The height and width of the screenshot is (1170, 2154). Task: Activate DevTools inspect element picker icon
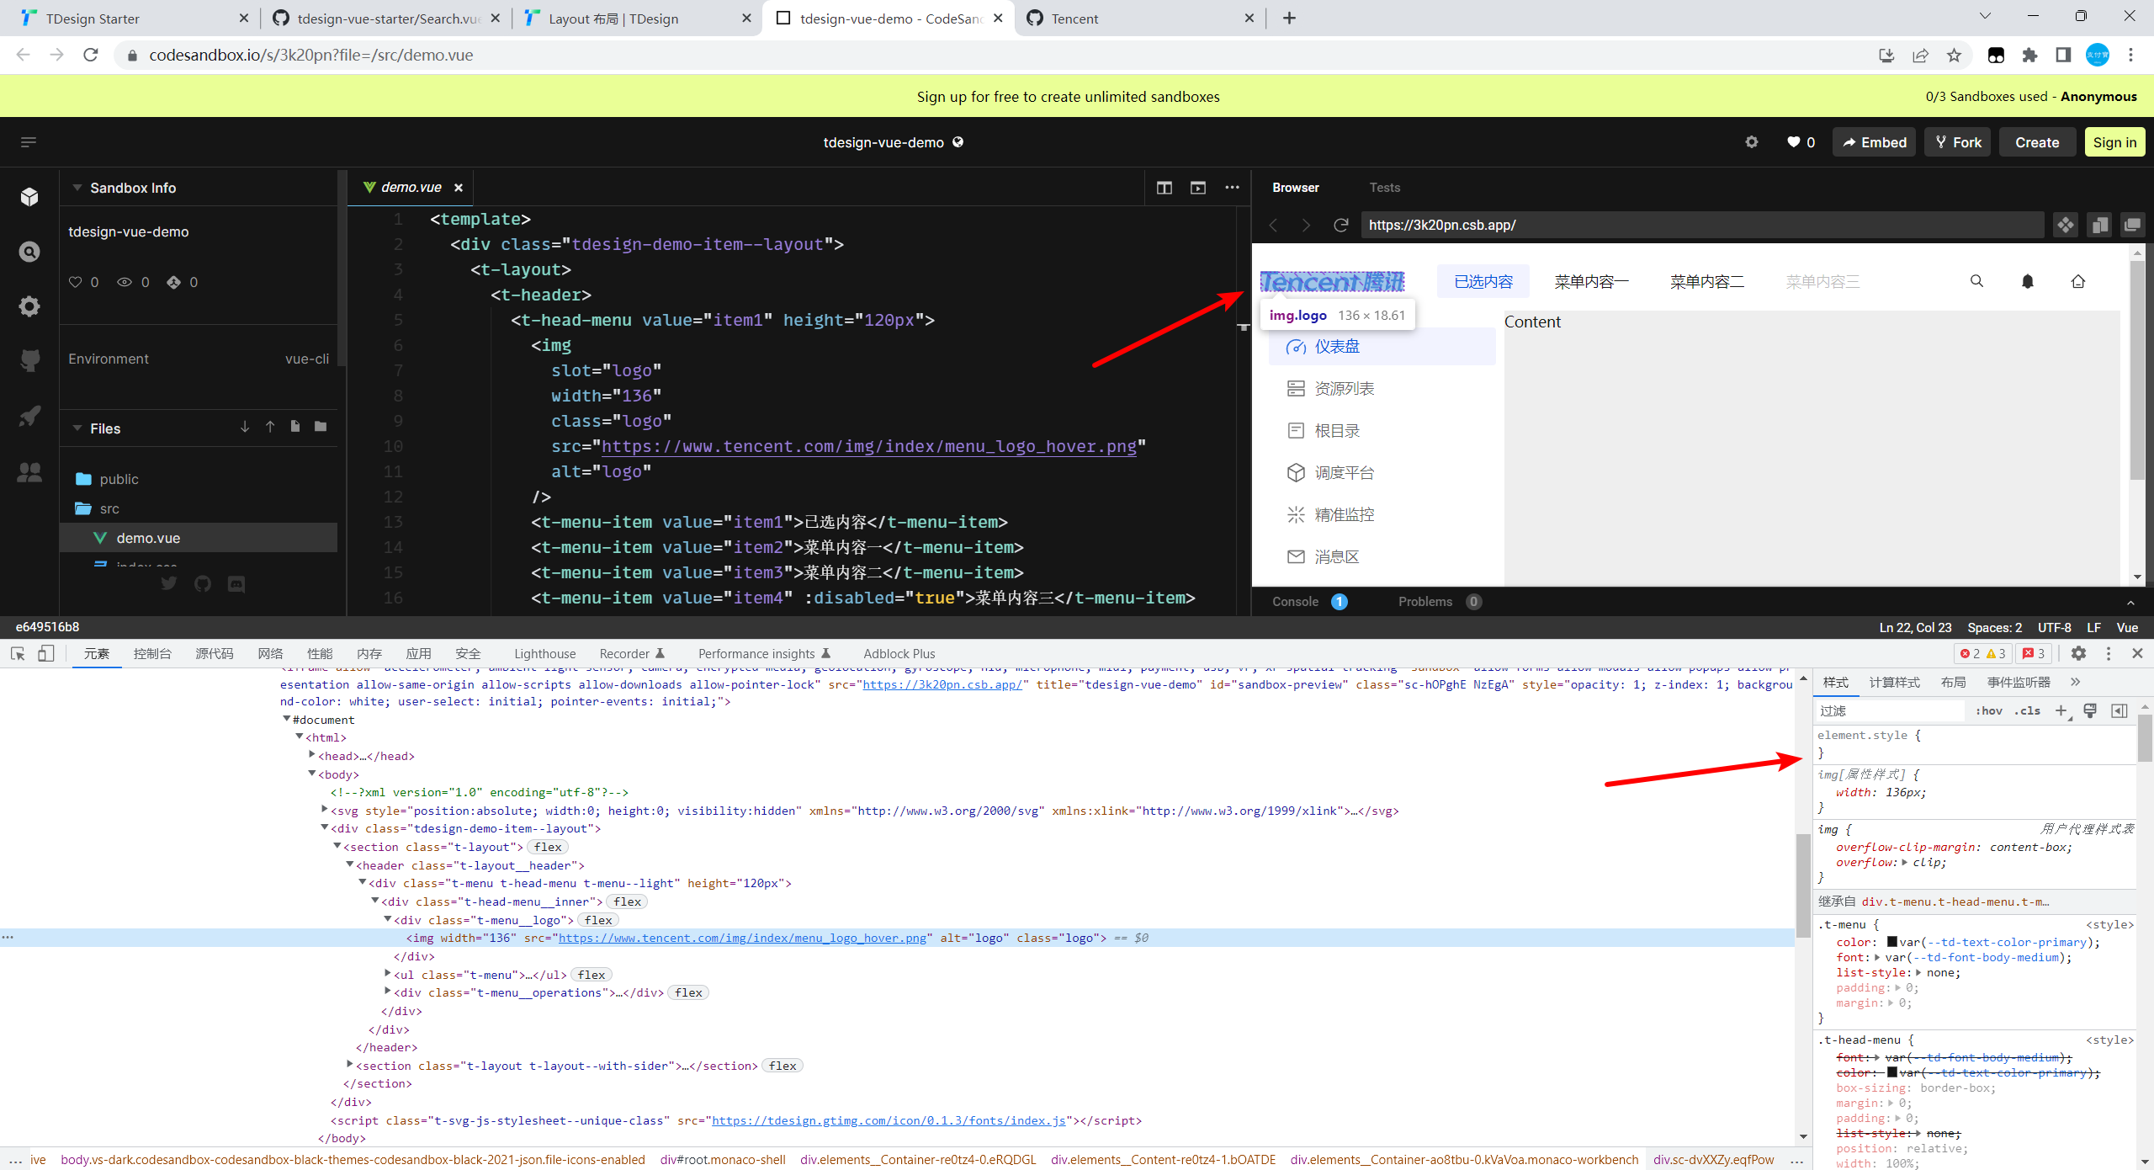[x=18, y=653]
